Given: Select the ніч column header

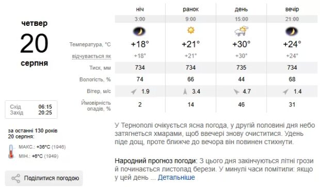Looking at the screenshot, I should point(140,9).
